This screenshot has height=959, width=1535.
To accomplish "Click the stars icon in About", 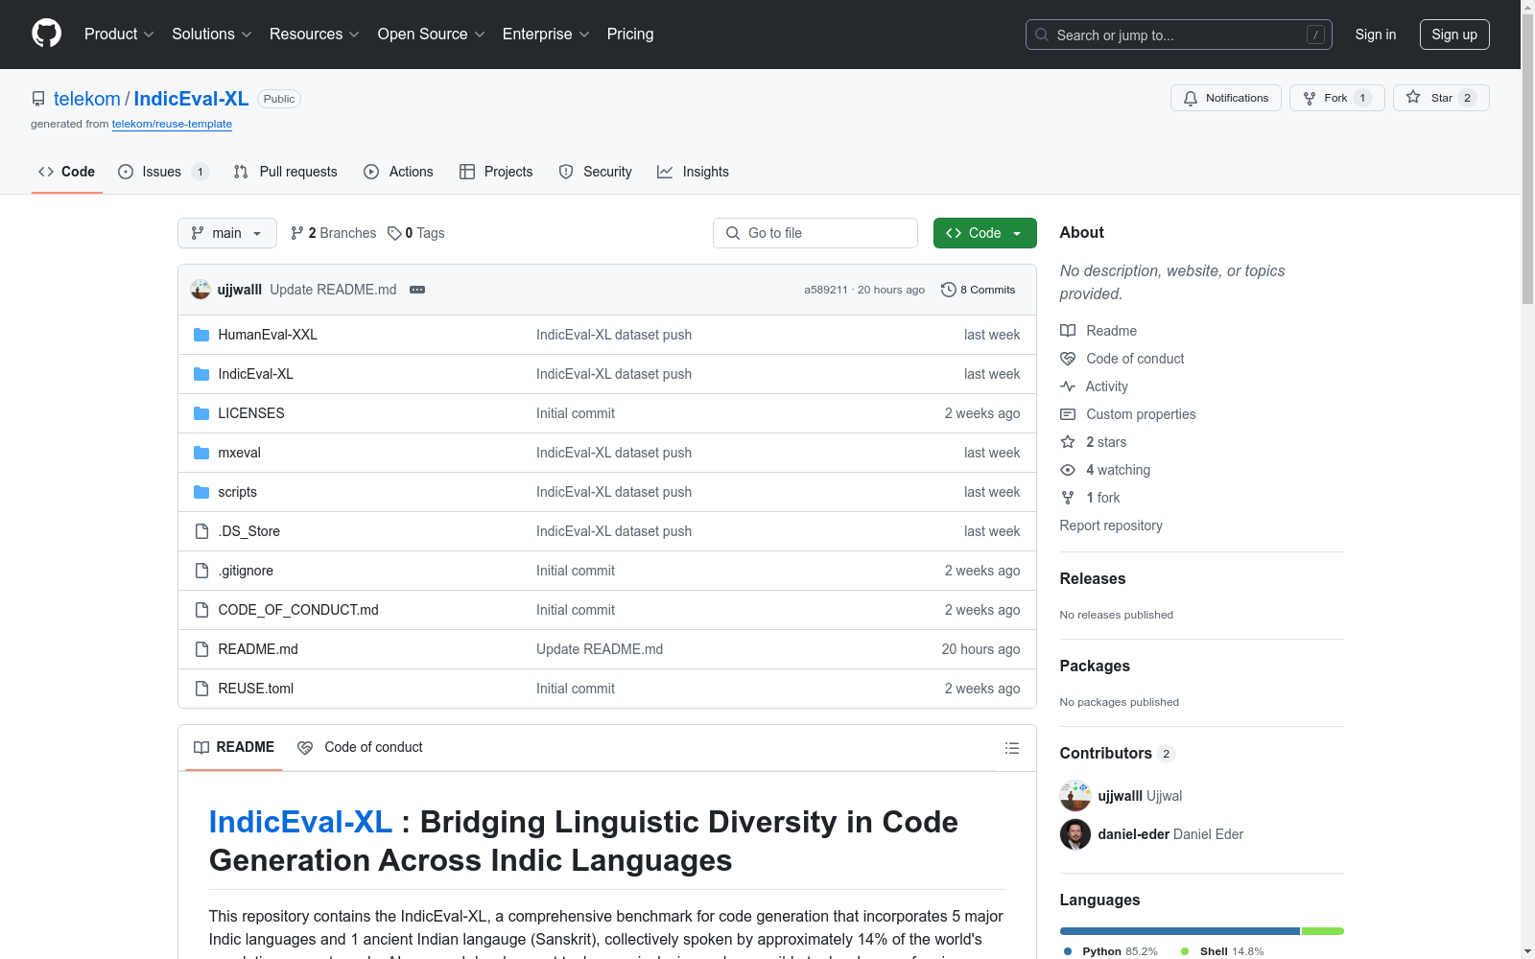I will click(x=1068, y=442).
